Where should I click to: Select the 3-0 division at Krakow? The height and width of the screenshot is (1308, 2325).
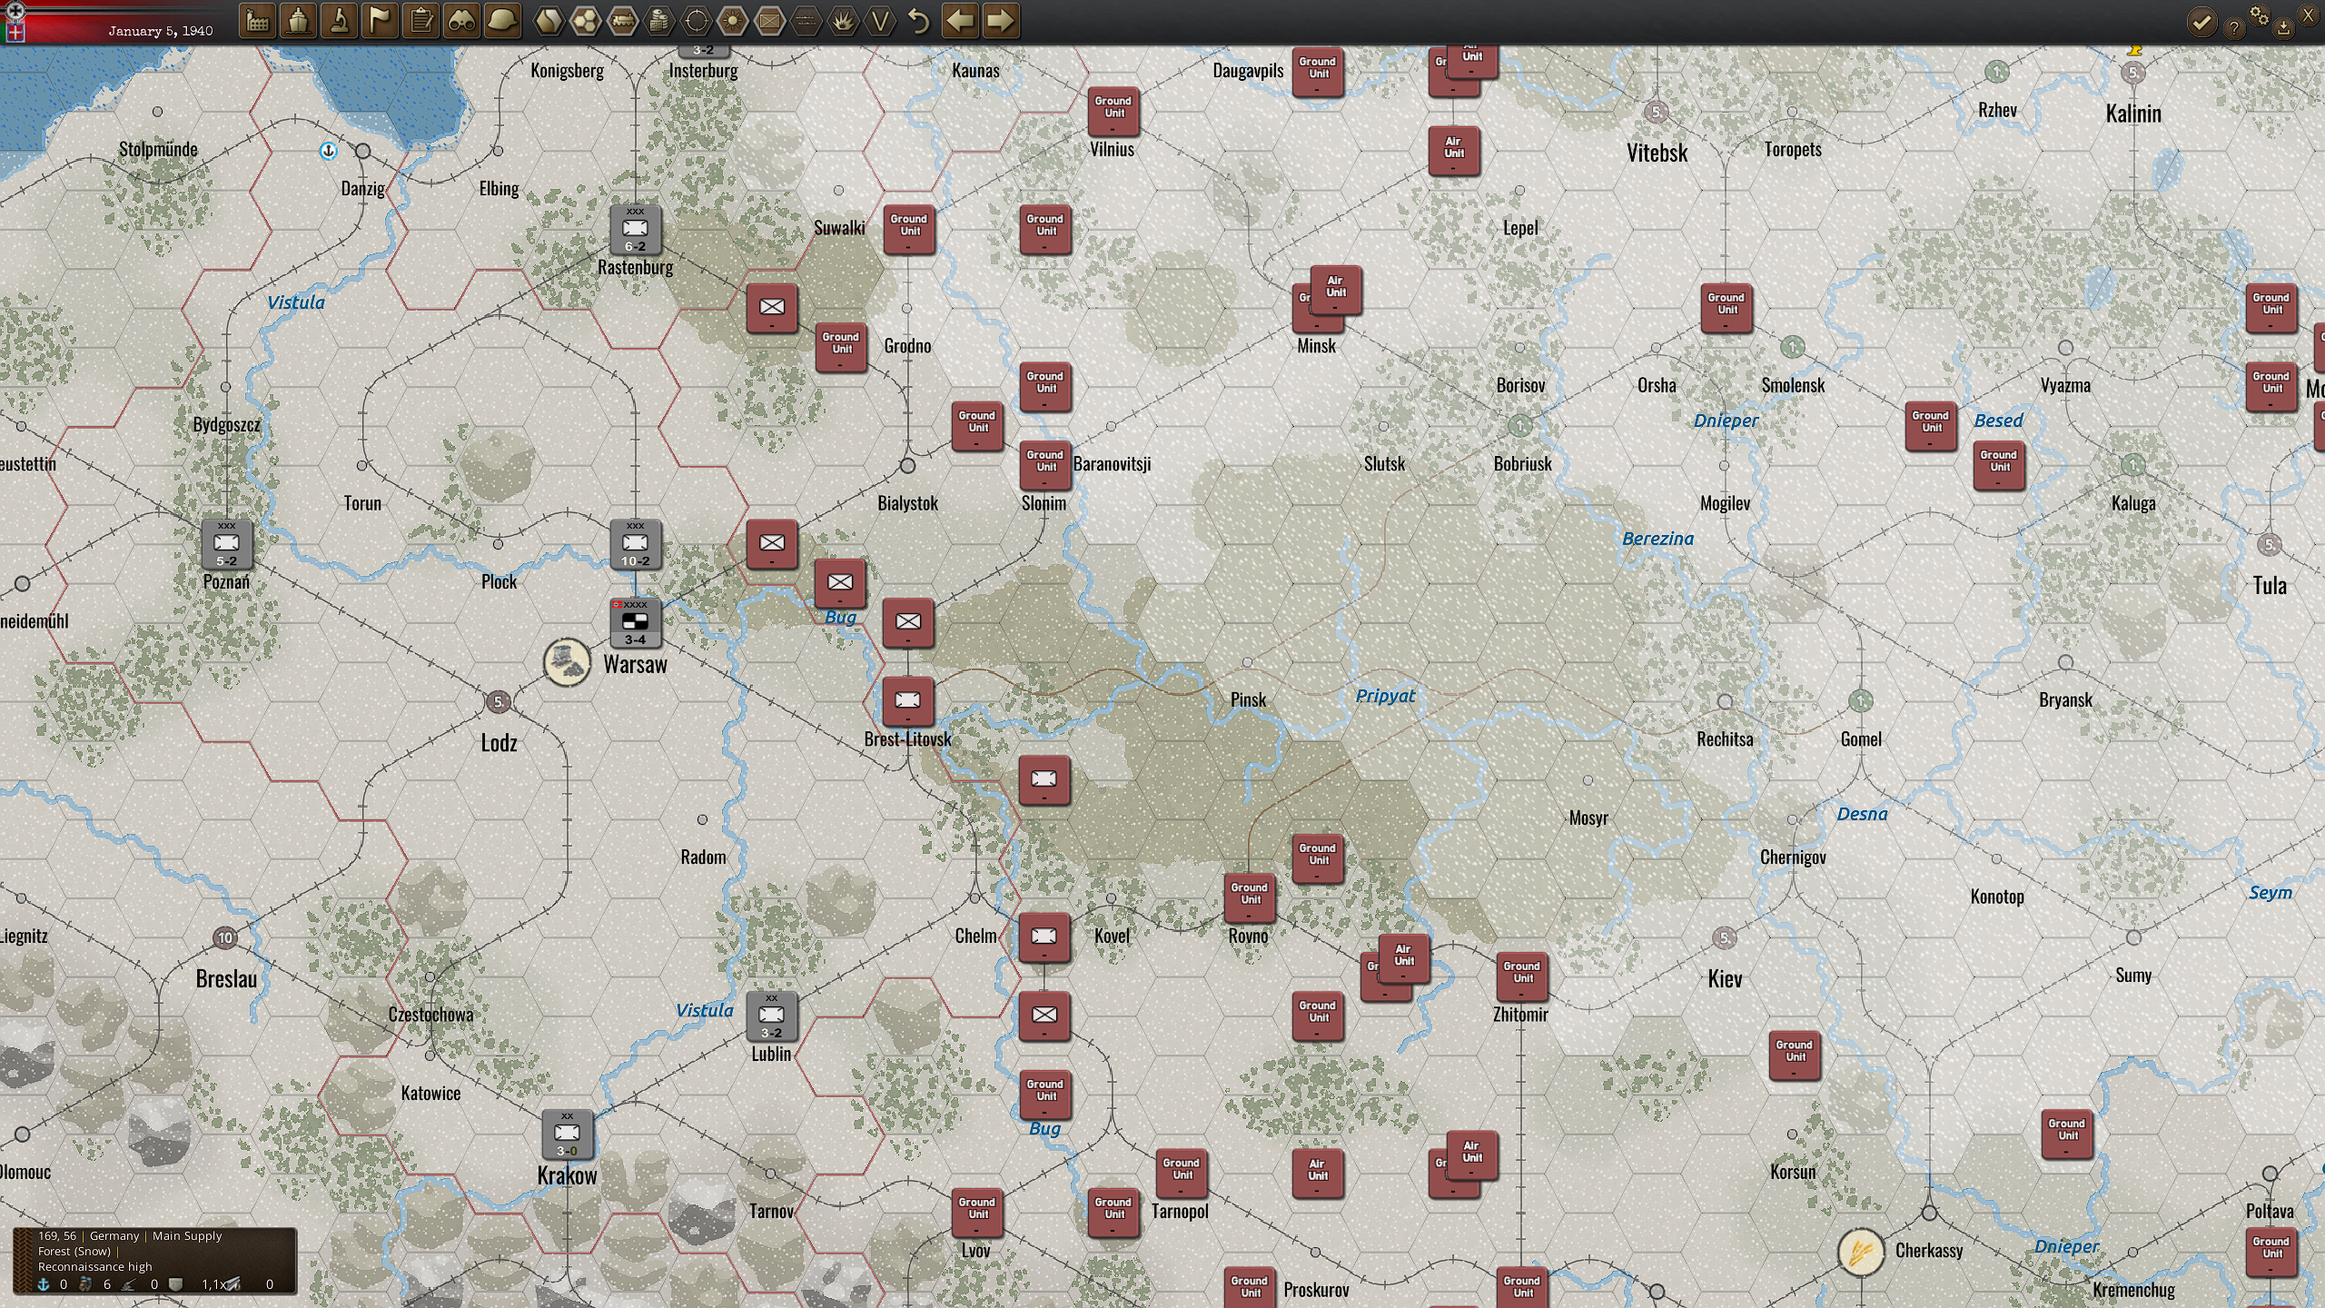click(567, 1134)
